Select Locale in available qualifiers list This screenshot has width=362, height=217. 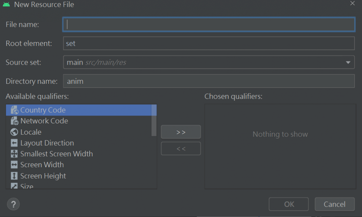click(31, 132)
